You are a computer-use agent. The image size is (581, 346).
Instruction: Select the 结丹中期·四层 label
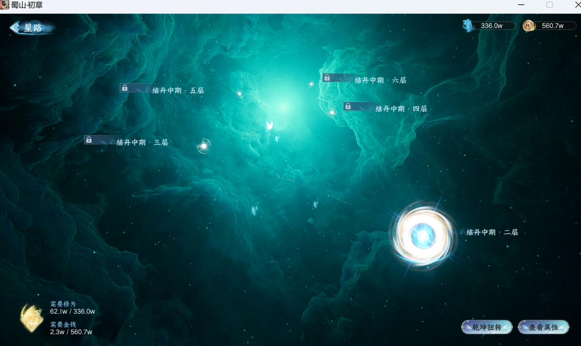(401, 109)
